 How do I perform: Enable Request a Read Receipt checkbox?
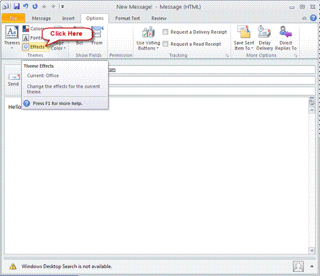pos(166,44)
